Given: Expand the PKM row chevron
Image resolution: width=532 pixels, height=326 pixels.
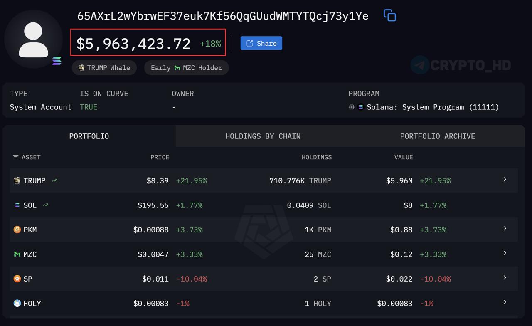Looking at the screenshot, I should coord(505,228).
